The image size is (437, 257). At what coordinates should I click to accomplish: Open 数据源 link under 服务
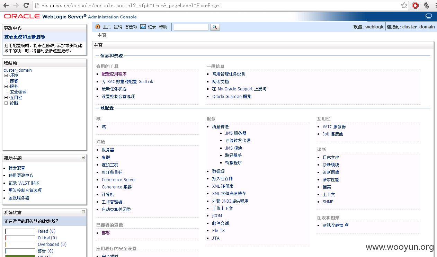tap(218, 171)
